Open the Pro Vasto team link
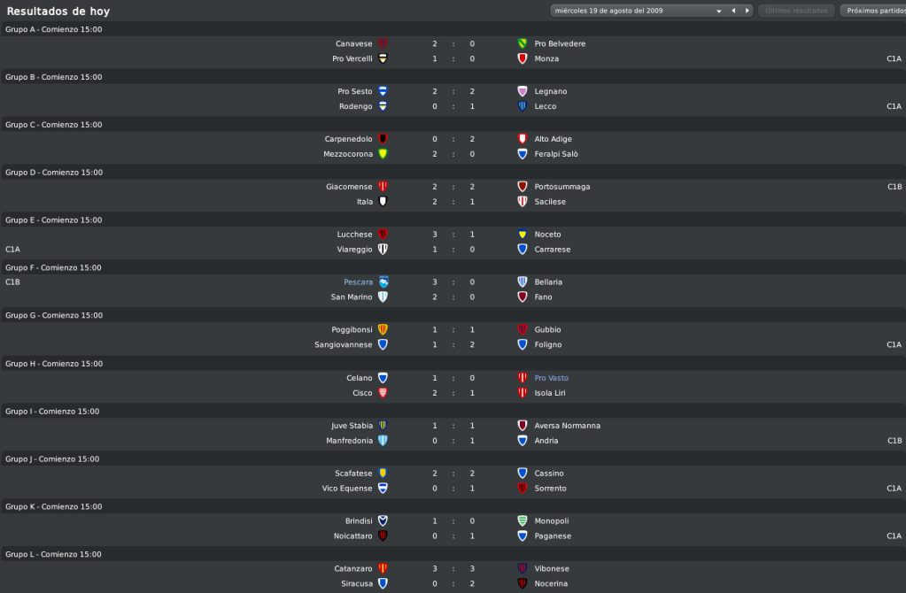Viewport: 906px width, 593px height. [551, 378]
